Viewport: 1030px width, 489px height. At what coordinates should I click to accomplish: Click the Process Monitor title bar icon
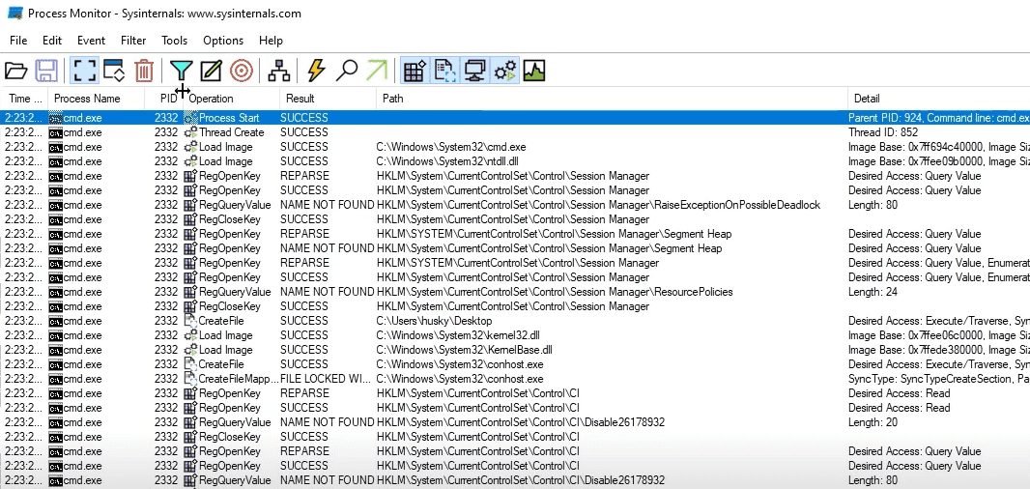[x=14, y=13]
